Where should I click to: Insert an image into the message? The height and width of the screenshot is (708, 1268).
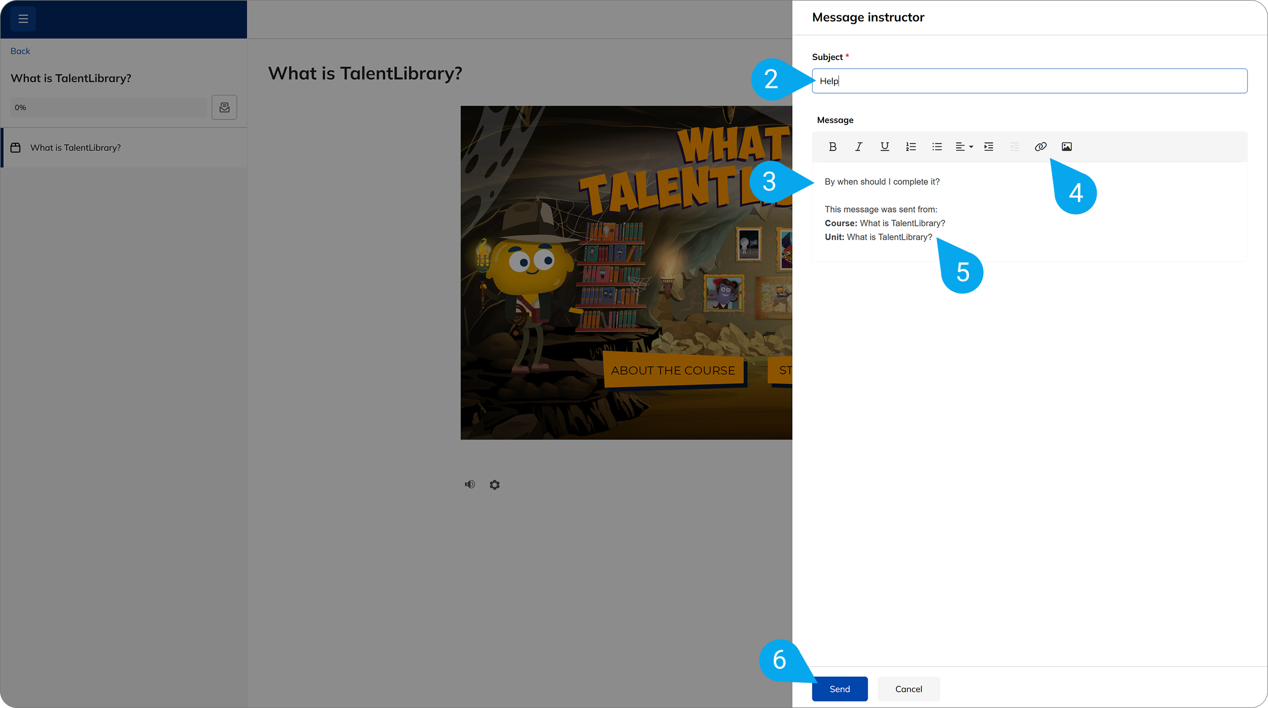click(x=1066, y=146)
